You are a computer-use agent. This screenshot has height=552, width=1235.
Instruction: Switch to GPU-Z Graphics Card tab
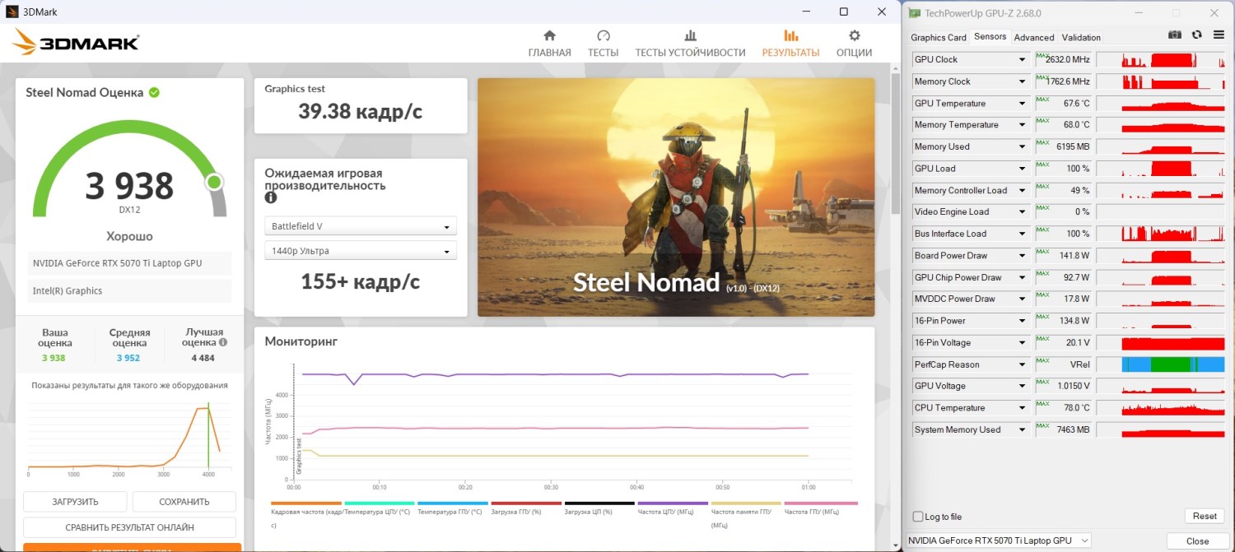point(938,37)
